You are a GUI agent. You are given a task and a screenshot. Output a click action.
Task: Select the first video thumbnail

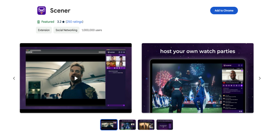click(109, 125)
